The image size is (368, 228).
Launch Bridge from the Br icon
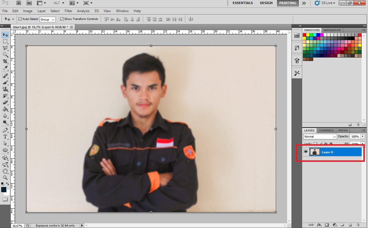click(x=18, y=3)
